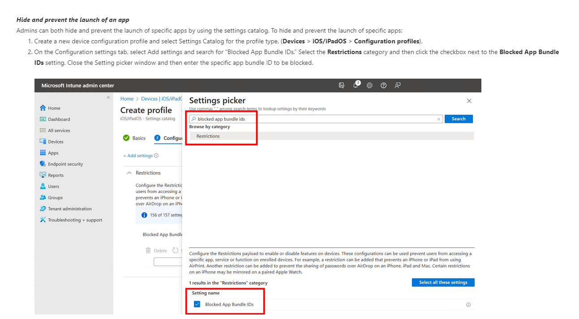The height and width of the screenshot is (319, 579).
Task: Click the Settings picker heading
Action: click(217, 101)
